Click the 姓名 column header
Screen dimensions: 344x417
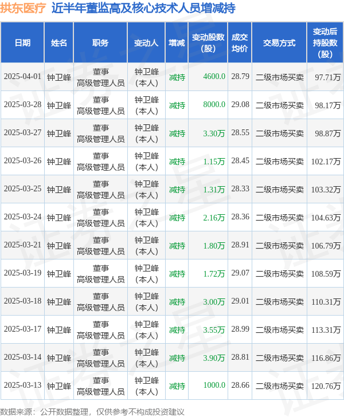(x=59, y=42)
